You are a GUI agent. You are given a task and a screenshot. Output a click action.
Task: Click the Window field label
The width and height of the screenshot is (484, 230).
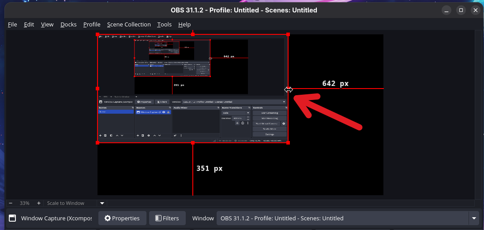click(203, 218)
